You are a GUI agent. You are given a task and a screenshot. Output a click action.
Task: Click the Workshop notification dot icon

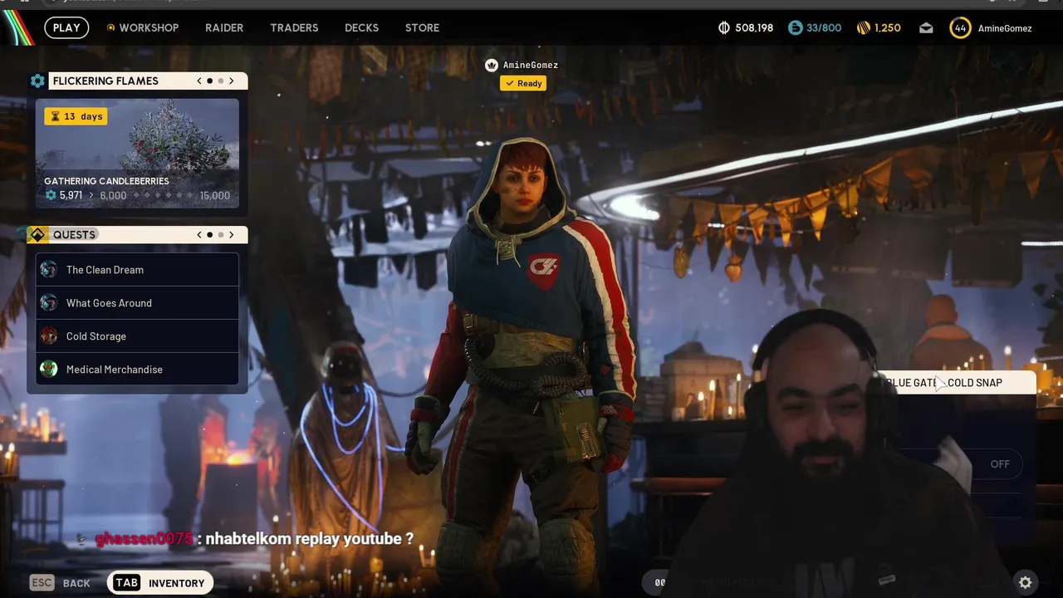110,28
